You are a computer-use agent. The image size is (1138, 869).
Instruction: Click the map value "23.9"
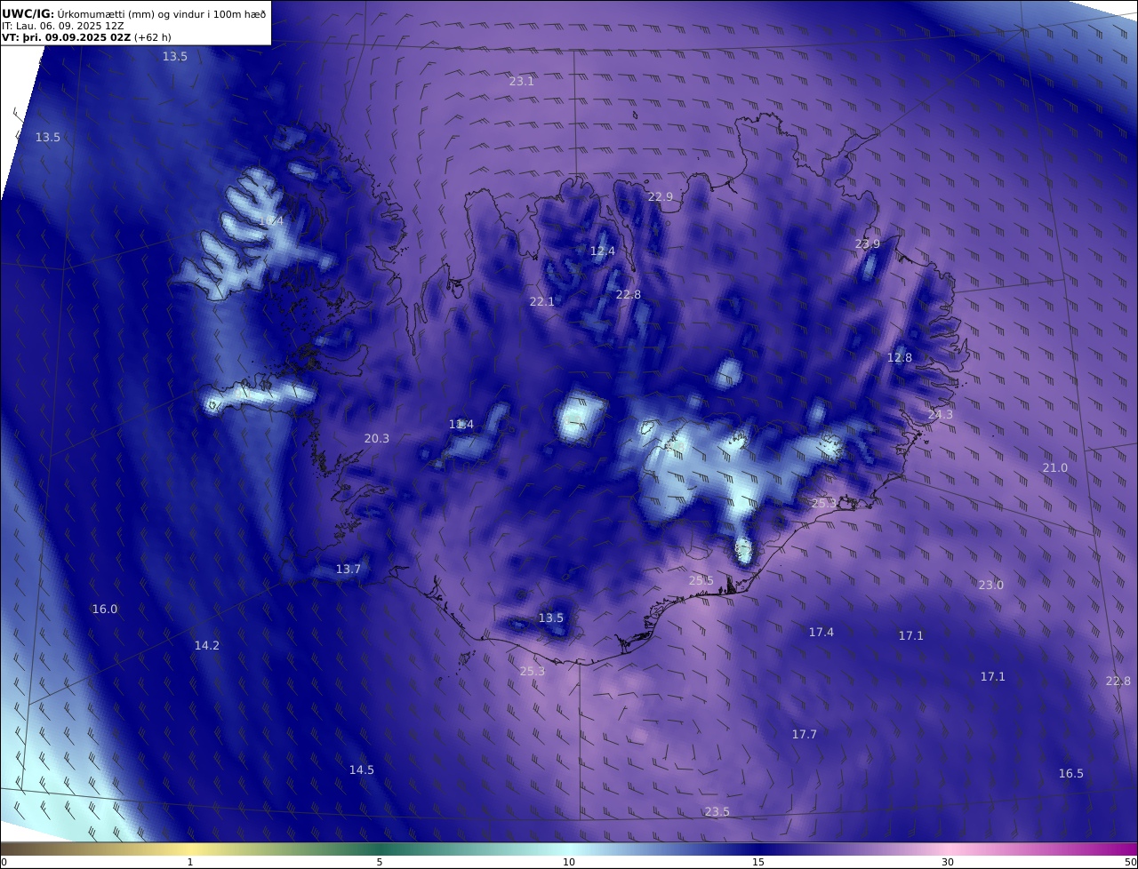[x=868, y=243]
